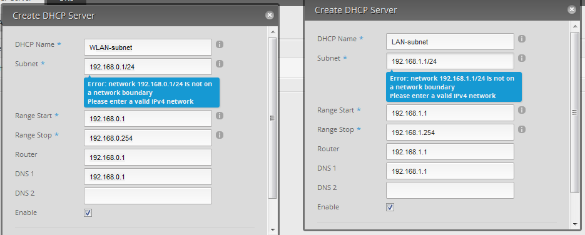Image resolution: width=585 pixels, height=235 pixels.
Task: Click scroll up arrow in WLAN-subnet dialog
Action: click(273, 32)
